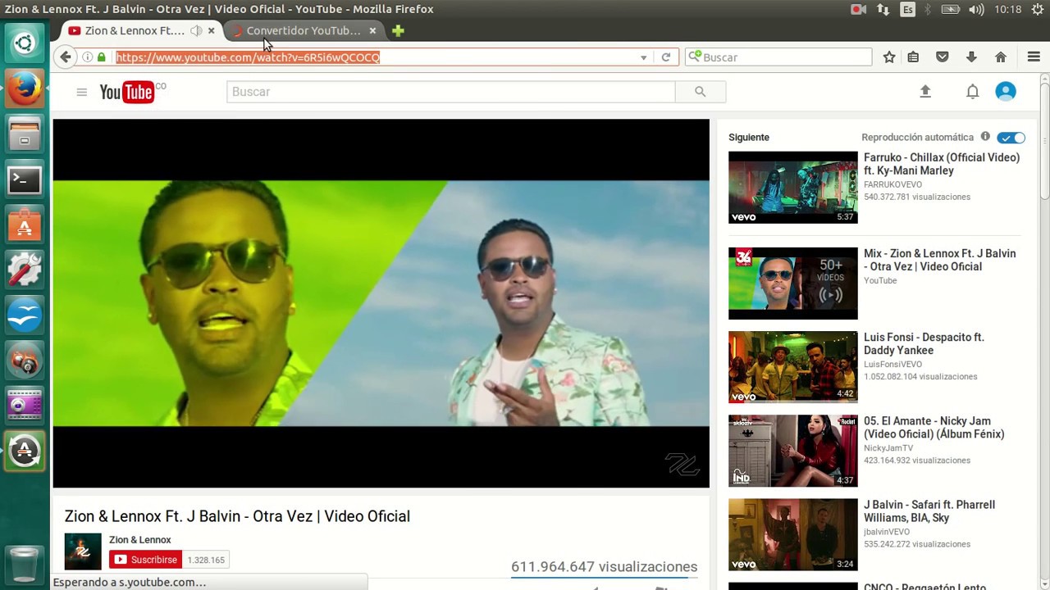Screen dimensions: 1050x590
Task: Click the Safari video thumbnail
Action: coord(792,534)
